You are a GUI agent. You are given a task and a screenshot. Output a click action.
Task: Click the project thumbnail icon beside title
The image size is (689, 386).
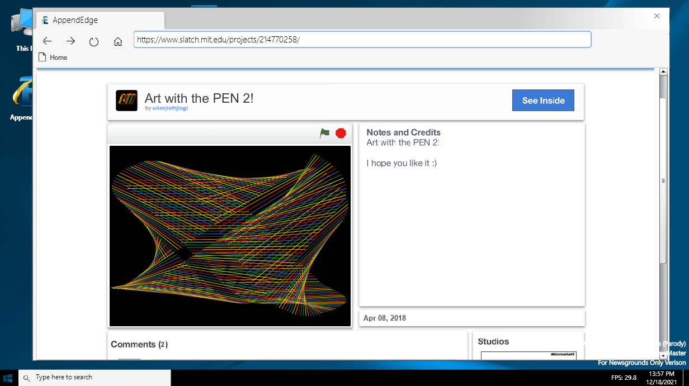(126, 101)
